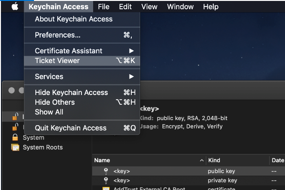Open the Apple menu

click(x=15, y=6)
